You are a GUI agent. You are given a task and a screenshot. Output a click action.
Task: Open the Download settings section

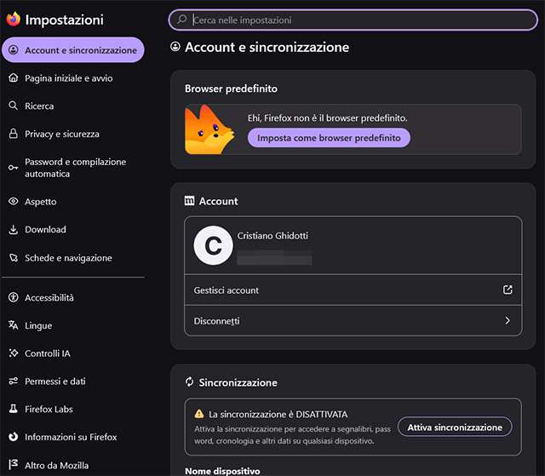[x=72, y=229]
